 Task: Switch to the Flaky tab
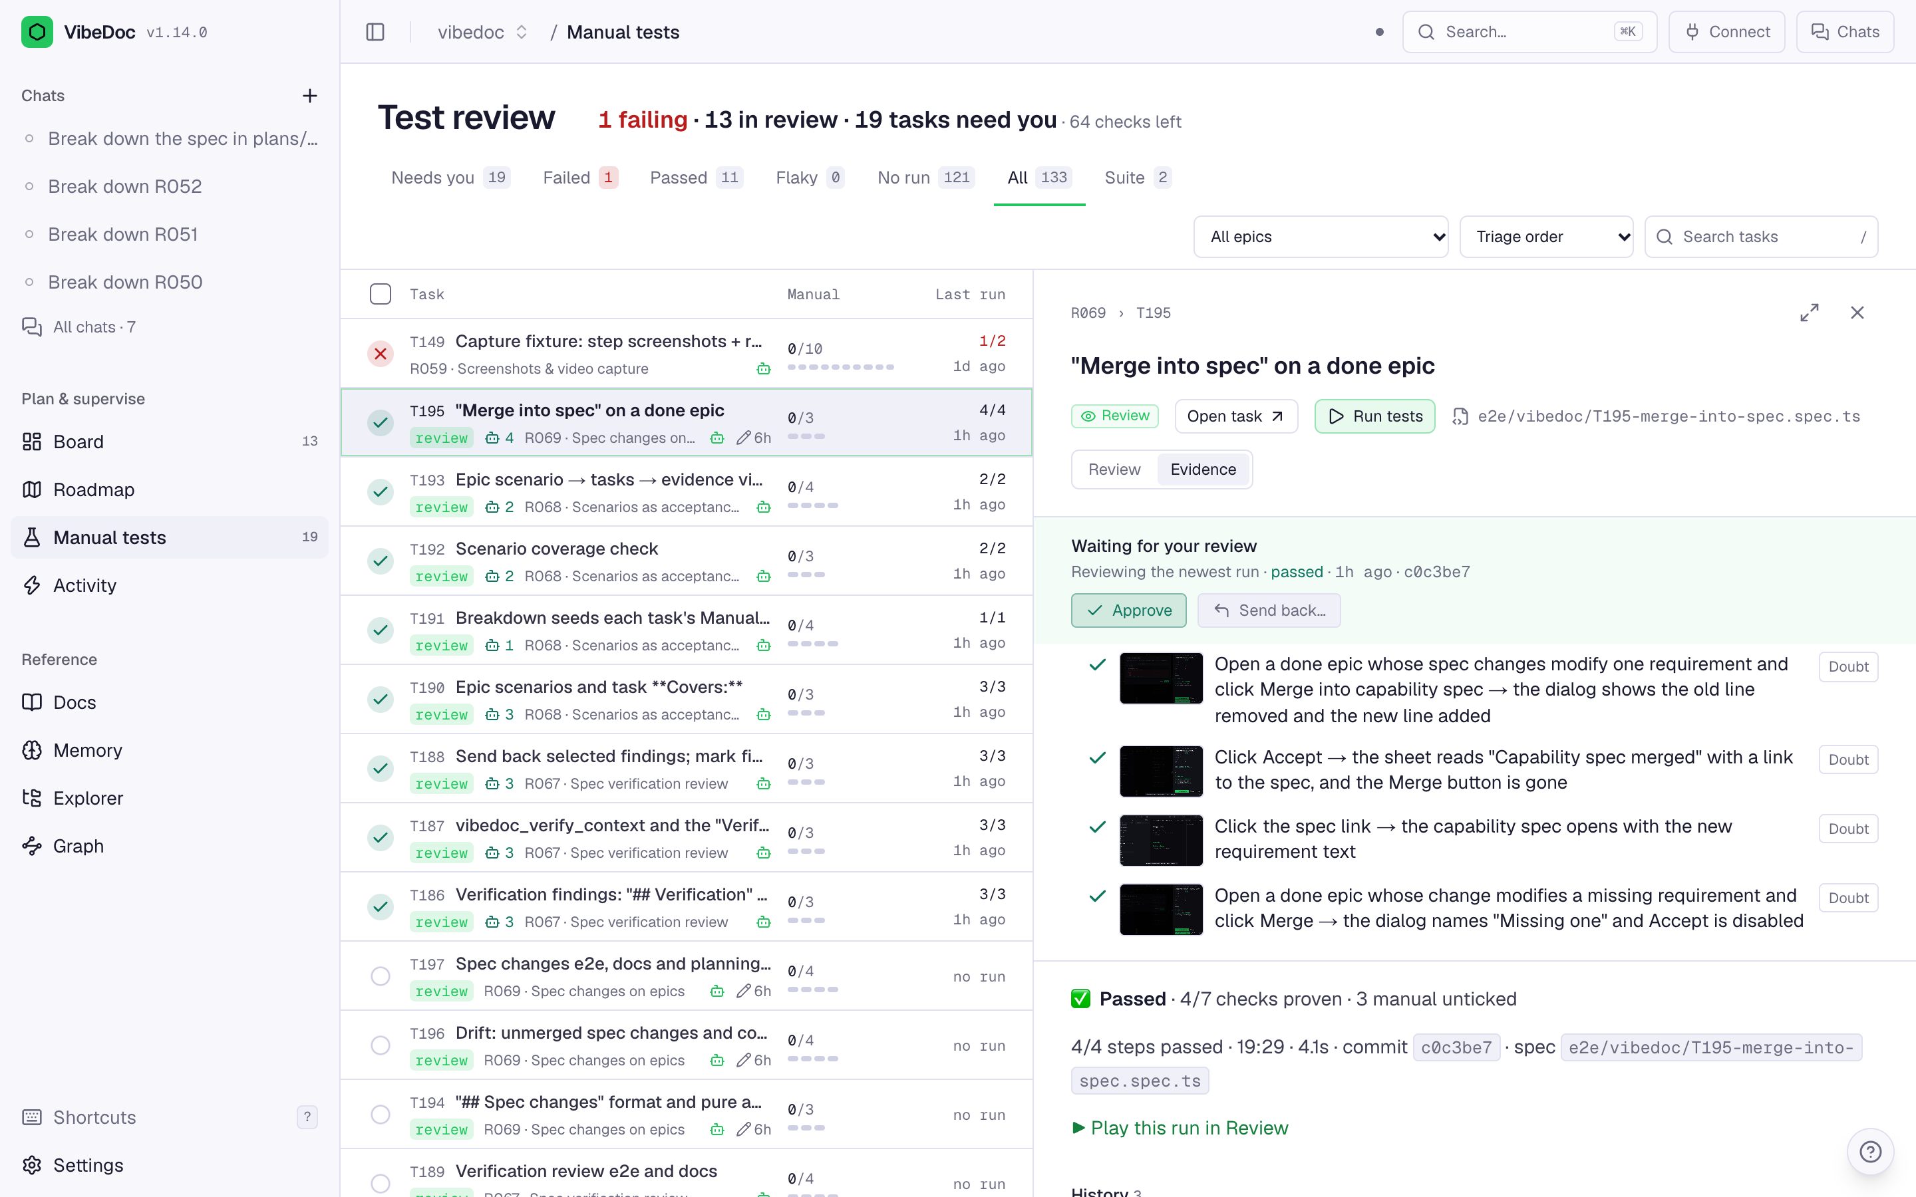click(x=809, y=178)
